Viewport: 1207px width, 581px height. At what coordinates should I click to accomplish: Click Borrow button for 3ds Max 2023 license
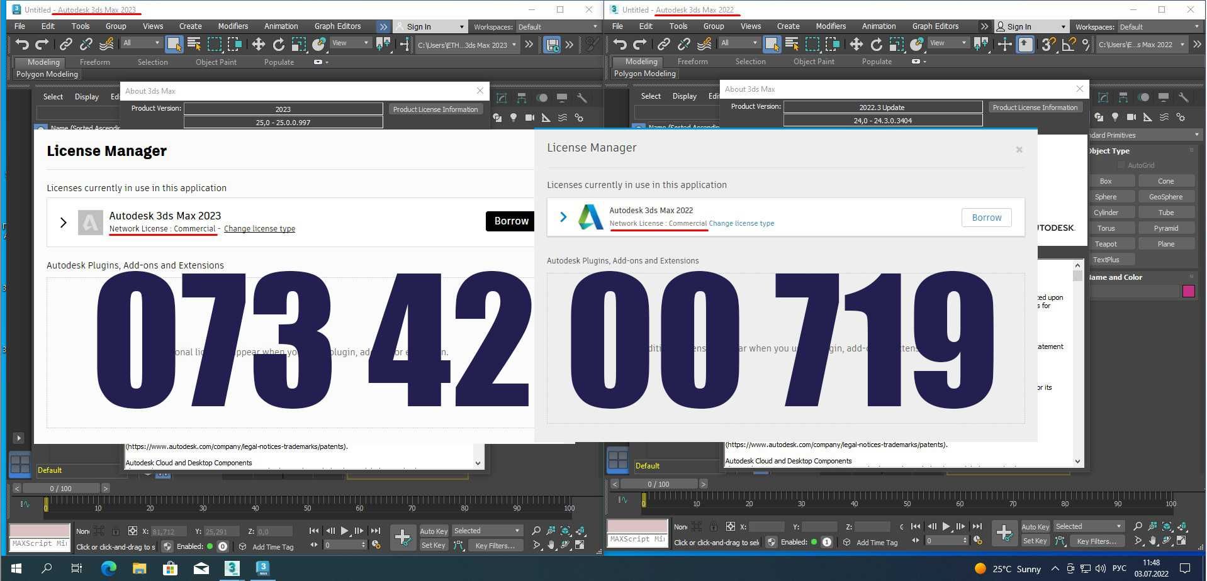coord(510,221)
